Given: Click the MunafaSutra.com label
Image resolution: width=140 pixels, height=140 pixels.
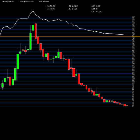Looking at the screenshot, I should click(x=27, y=2).
